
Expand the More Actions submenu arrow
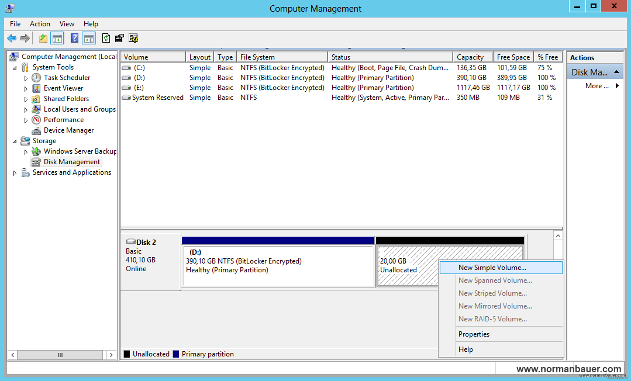point(616,86)
